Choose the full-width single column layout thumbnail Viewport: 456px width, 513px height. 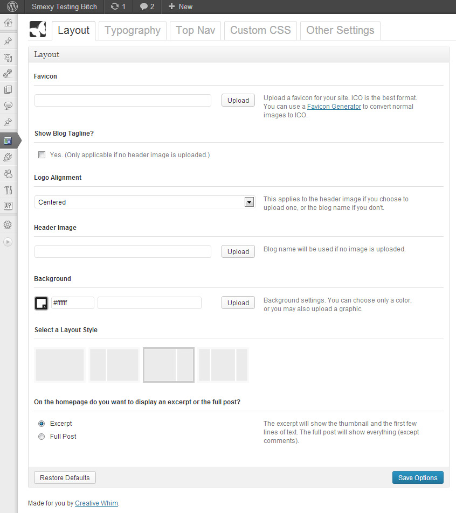tap(60, 365)
